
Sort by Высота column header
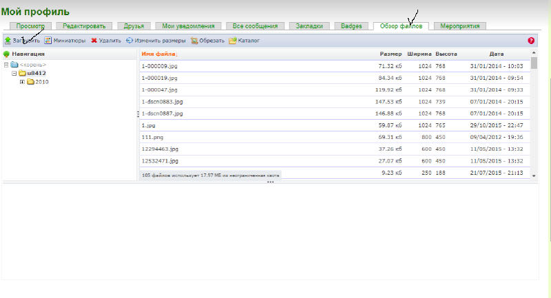click(446, 54)
